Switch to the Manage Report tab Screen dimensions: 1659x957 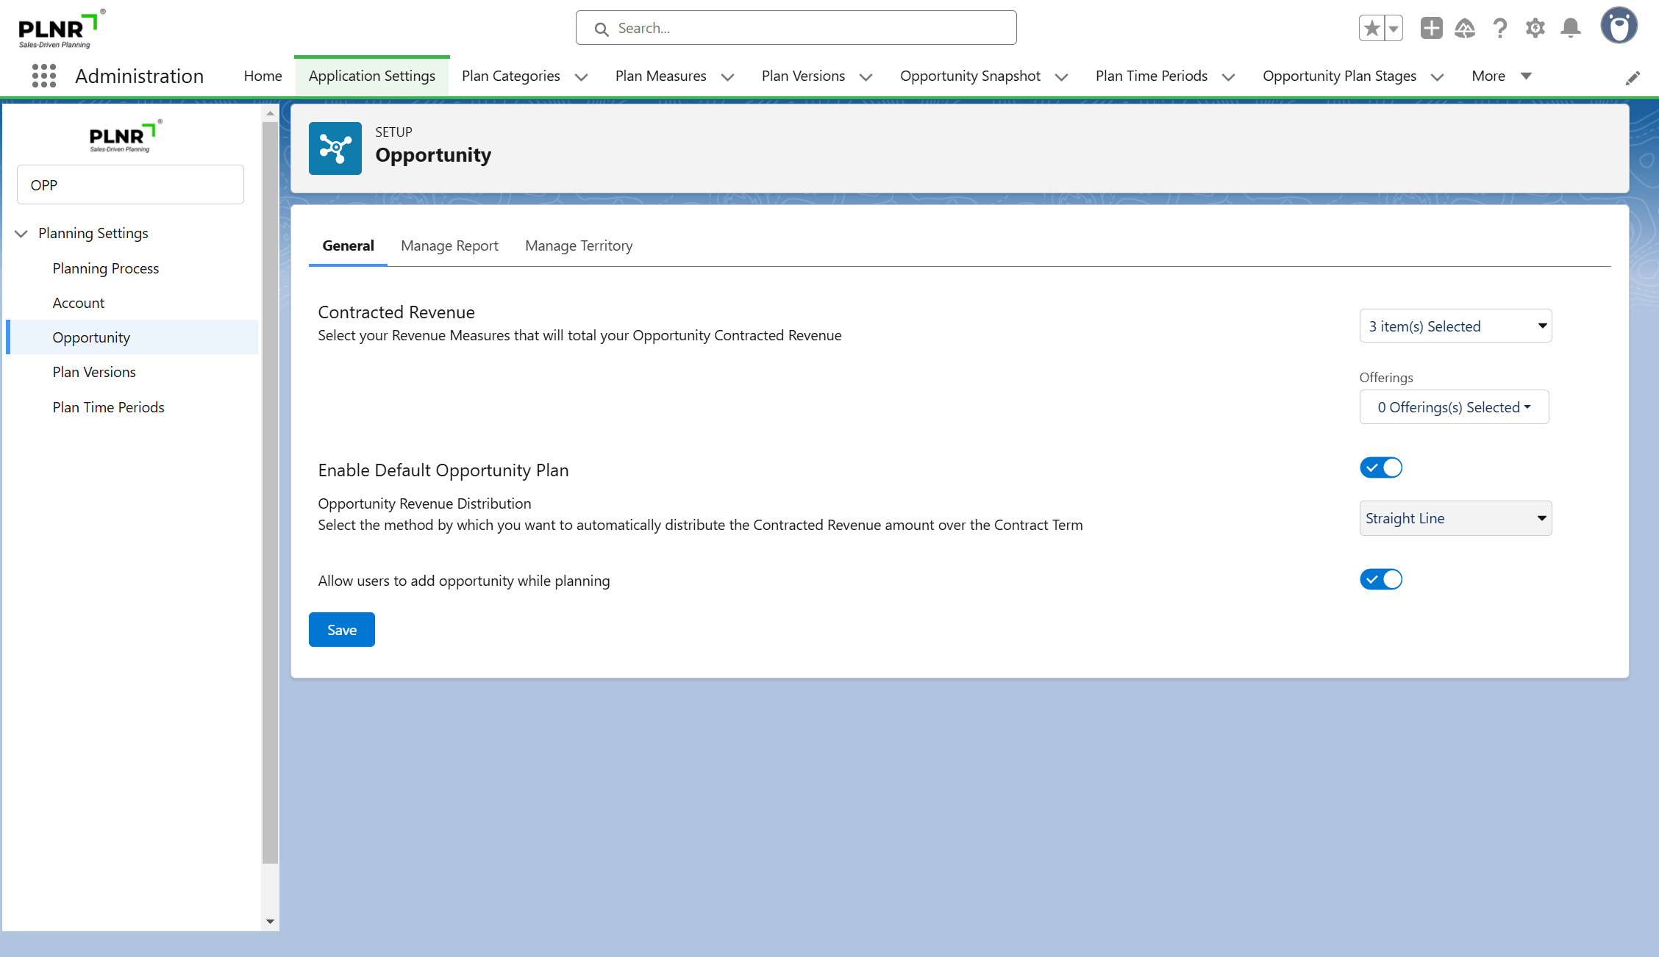coord(449,245)
